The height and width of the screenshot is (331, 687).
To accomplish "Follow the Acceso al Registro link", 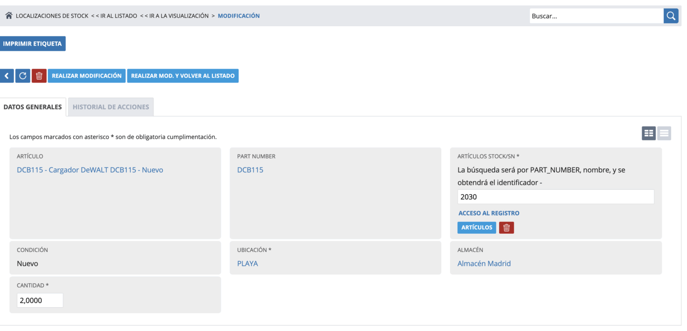I will coord(489,213).
